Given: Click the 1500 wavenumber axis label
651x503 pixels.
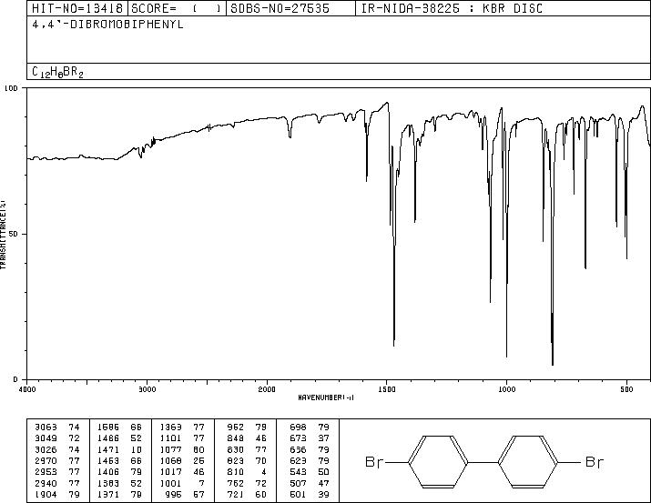Looking at the screenshot, I should [387, 389].
